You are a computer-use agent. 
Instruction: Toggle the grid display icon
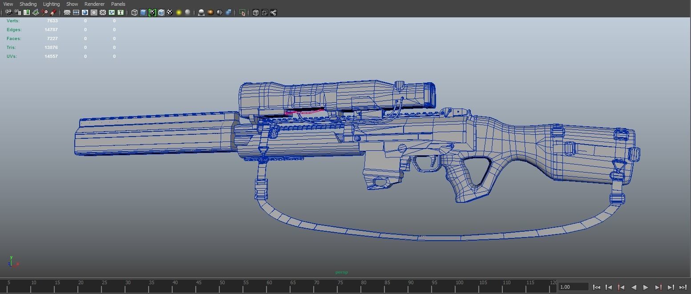pyautogui.click(x=66, y=12)
